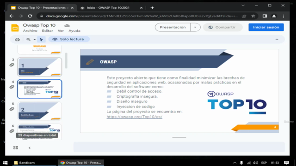This screenshot has width=296, height=166.
Task: Select slide 6 thumbnail
Action: pyautogui.click(x=40, y=132)
